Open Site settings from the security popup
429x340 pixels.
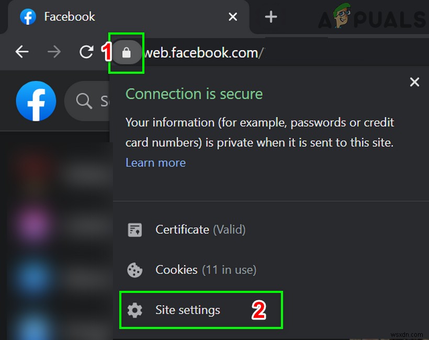(187, 310)
